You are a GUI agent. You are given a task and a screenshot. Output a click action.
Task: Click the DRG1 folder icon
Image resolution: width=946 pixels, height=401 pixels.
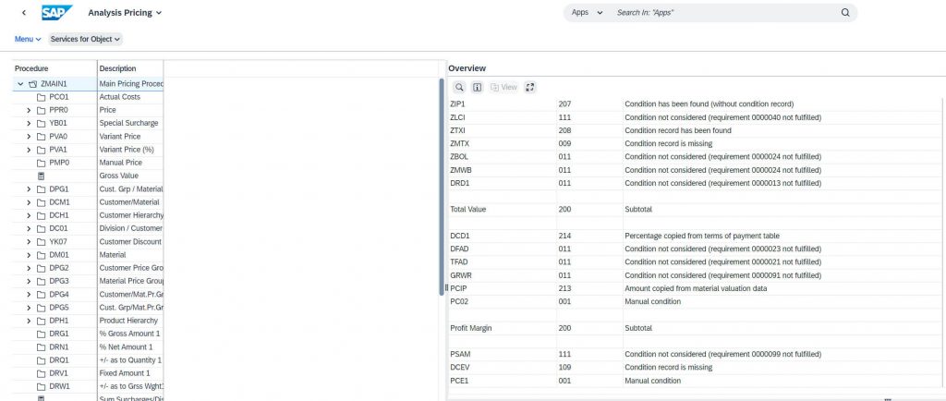pos(41,334)
